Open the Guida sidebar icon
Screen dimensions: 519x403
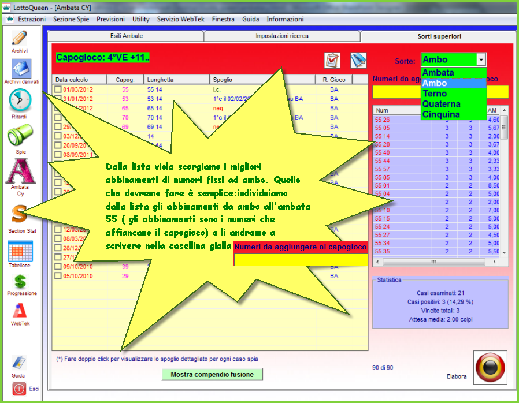click(x=18, y=363)
